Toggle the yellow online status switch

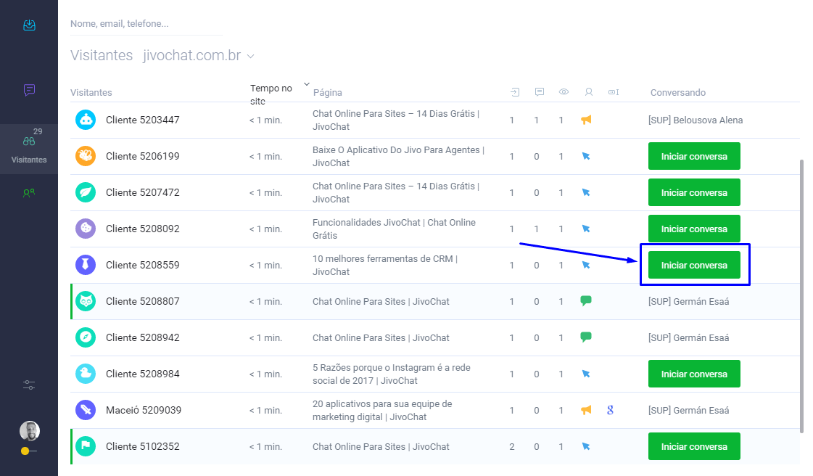[x=28, y=451]
